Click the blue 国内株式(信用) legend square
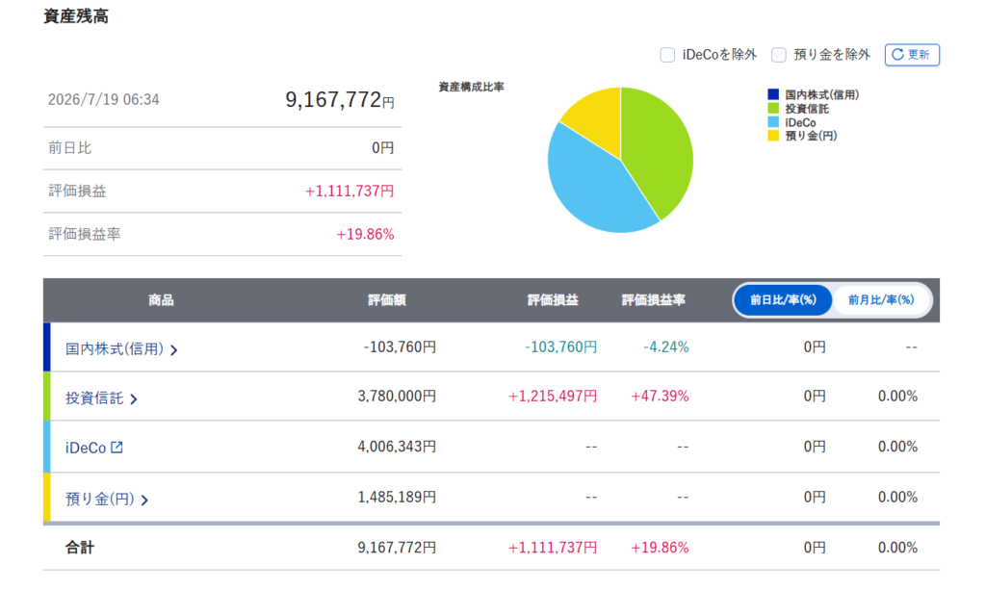986x590 pixels. [773, 95]
